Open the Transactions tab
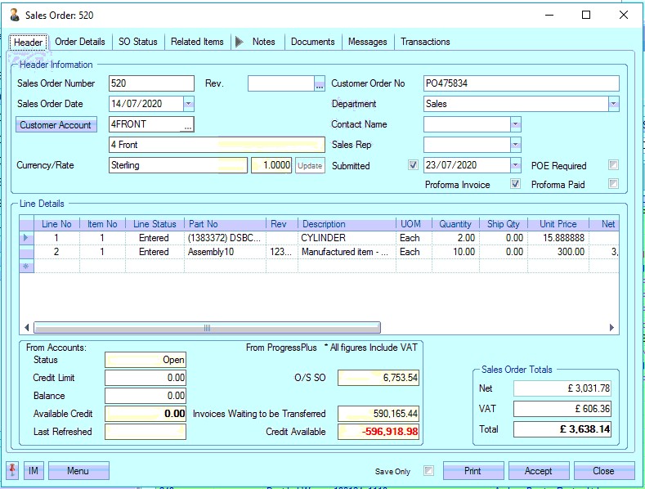 point(425,42)
